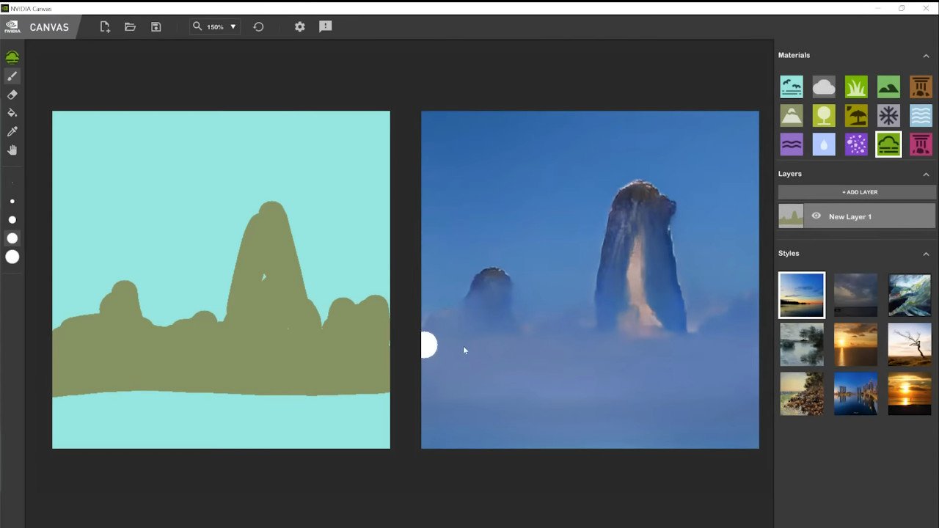This screenshot has height=528, width=939.
Task: Apply the bare leaning tree style
Action: 910,345
